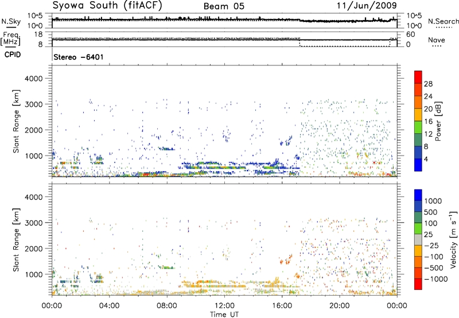Click the date "11/Jun/2009"

click(x=367, y=5)
